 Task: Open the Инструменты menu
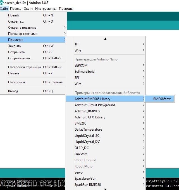click(46, 9)
